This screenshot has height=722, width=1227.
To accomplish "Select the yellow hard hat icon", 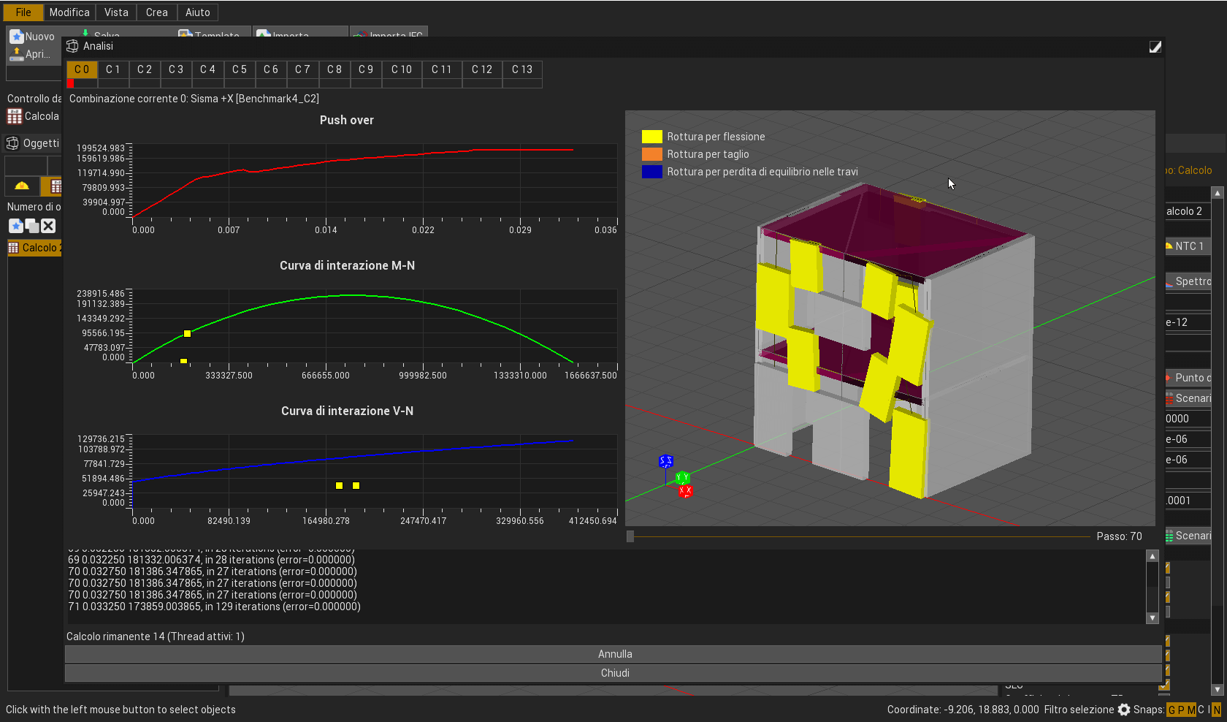I will coord(22,186).
